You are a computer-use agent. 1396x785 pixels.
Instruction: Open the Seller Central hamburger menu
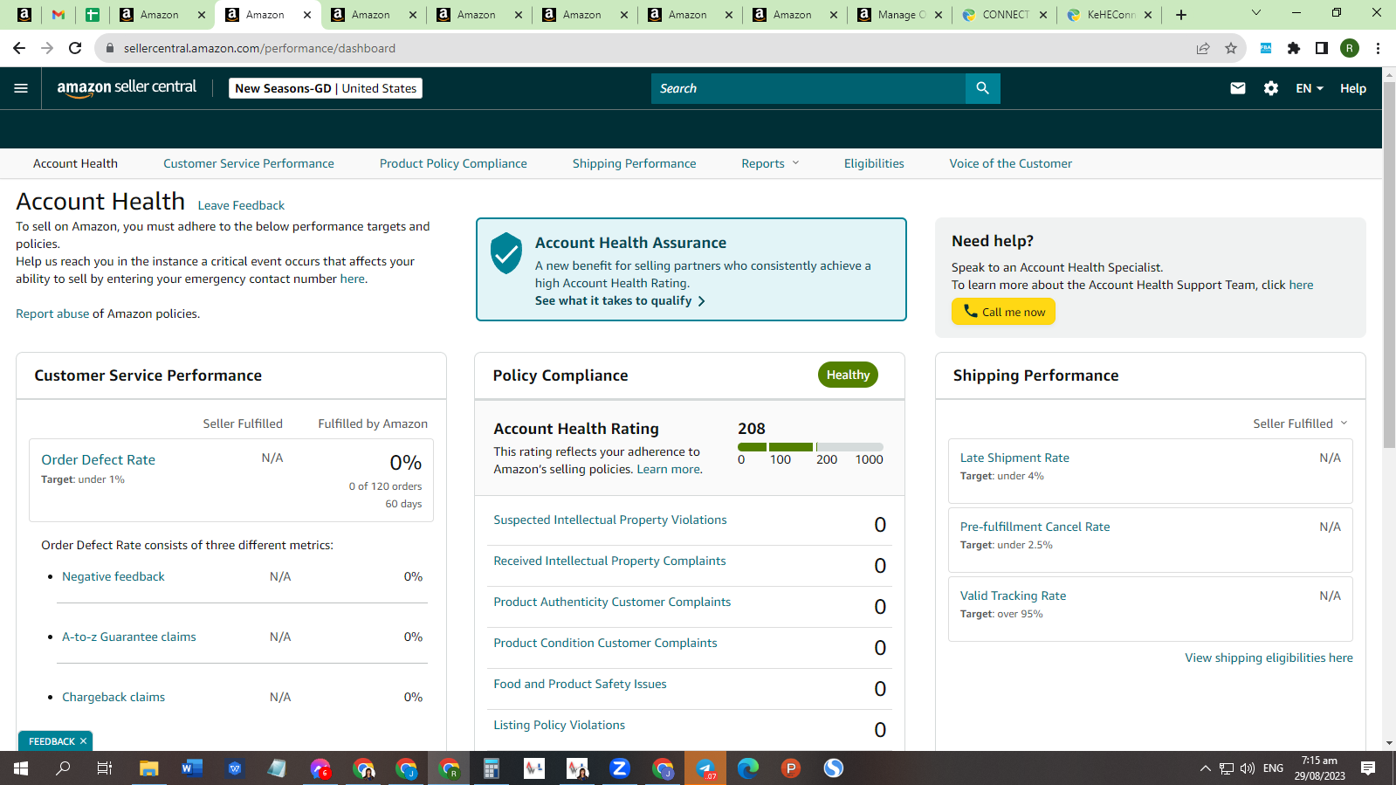(21, 88)
